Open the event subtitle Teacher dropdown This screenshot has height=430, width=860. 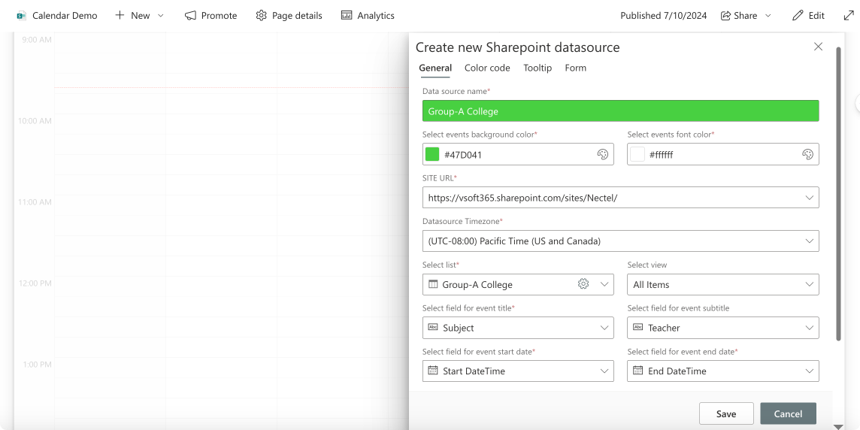tap(723, 328)
